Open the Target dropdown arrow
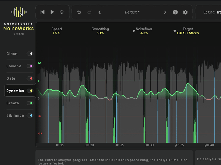Screen dimensions: 221x165 coord(175,31)
